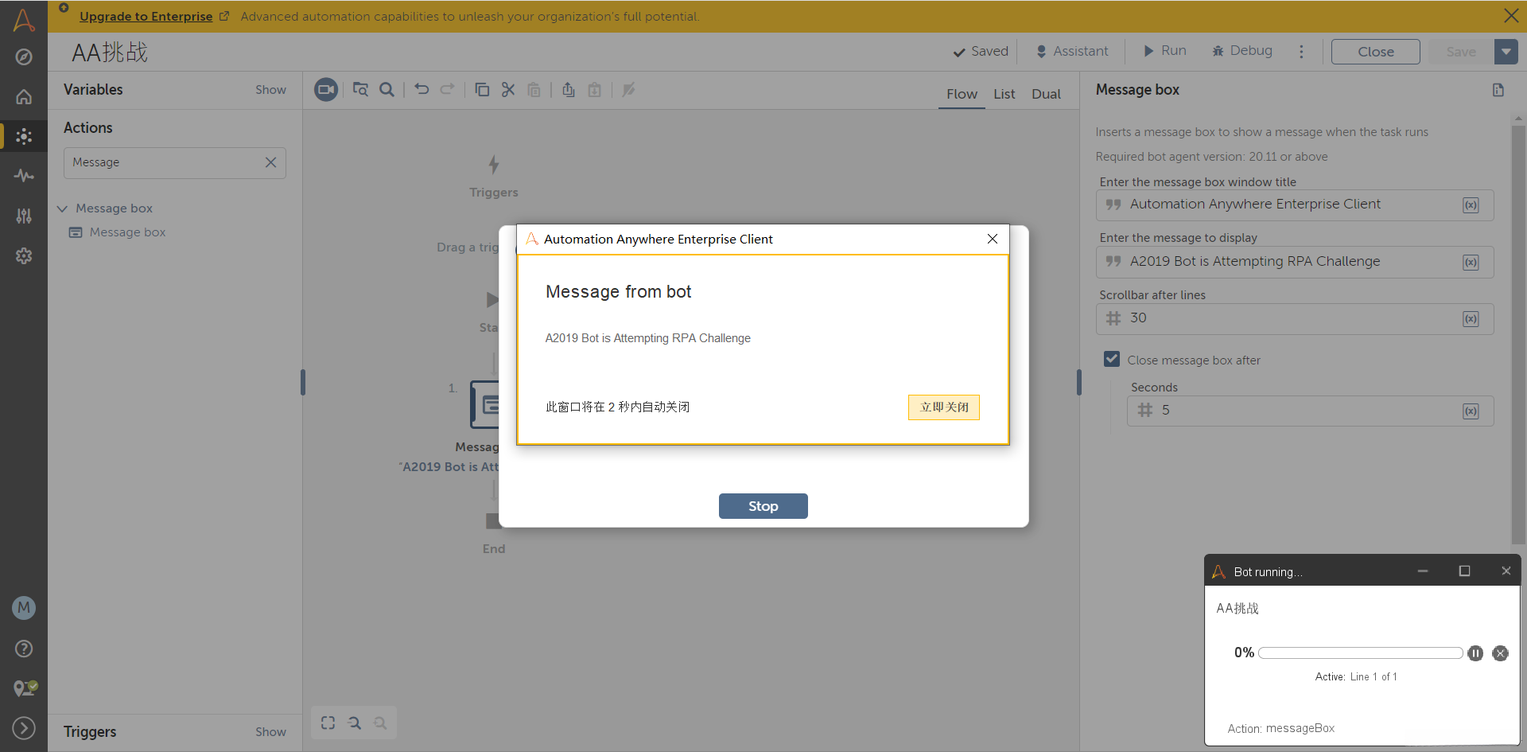Open the Manage sliders icon in sidebar
This screenshot has width=1527, height=752.
24,216
